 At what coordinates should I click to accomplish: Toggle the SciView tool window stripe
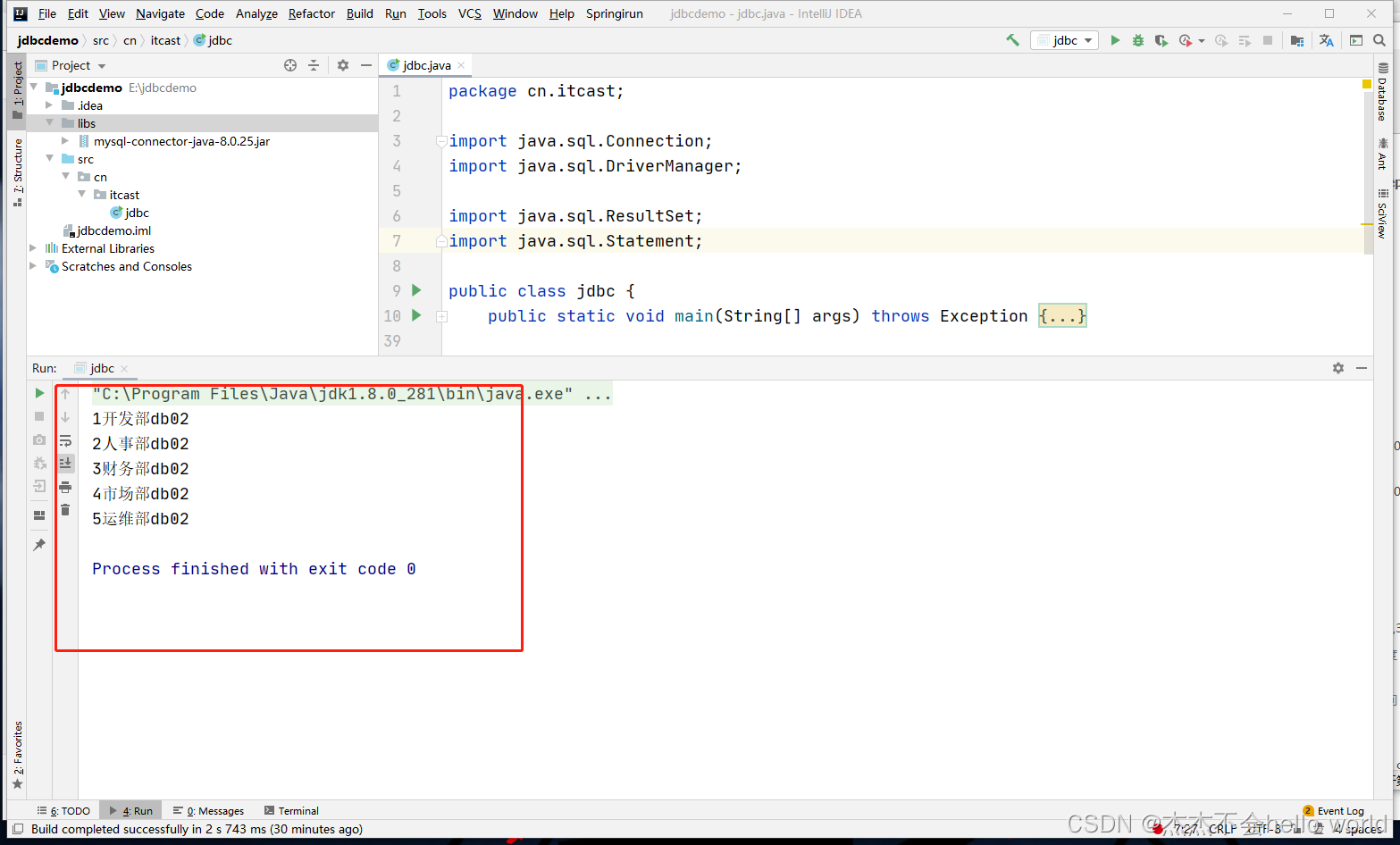tap(1382, 213)
